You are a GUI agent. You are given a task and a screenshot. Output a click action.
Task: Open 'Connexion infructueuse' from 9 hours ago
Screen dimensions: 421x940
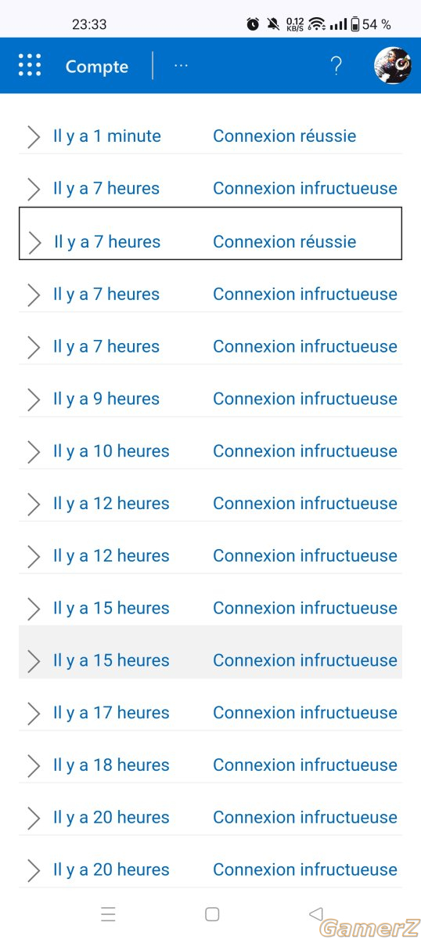305,399
